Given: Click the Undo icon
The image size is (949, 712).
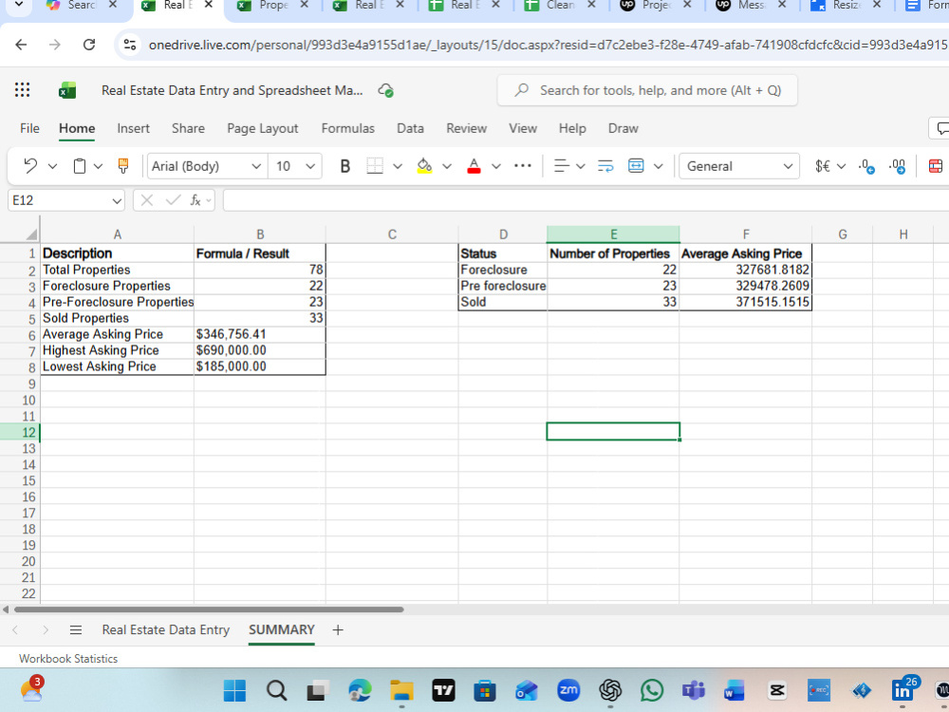Looking at the screenshot, I should click(30, 166).
